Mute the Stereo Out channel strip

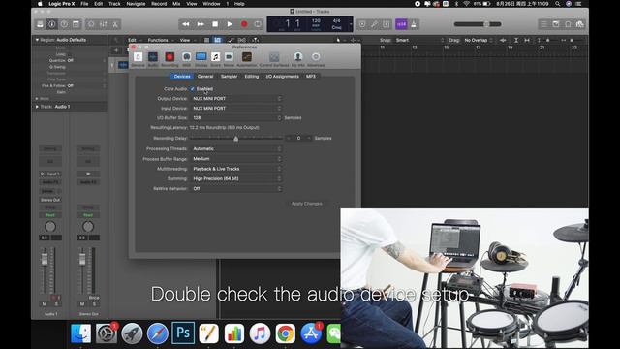pos(82,303)
